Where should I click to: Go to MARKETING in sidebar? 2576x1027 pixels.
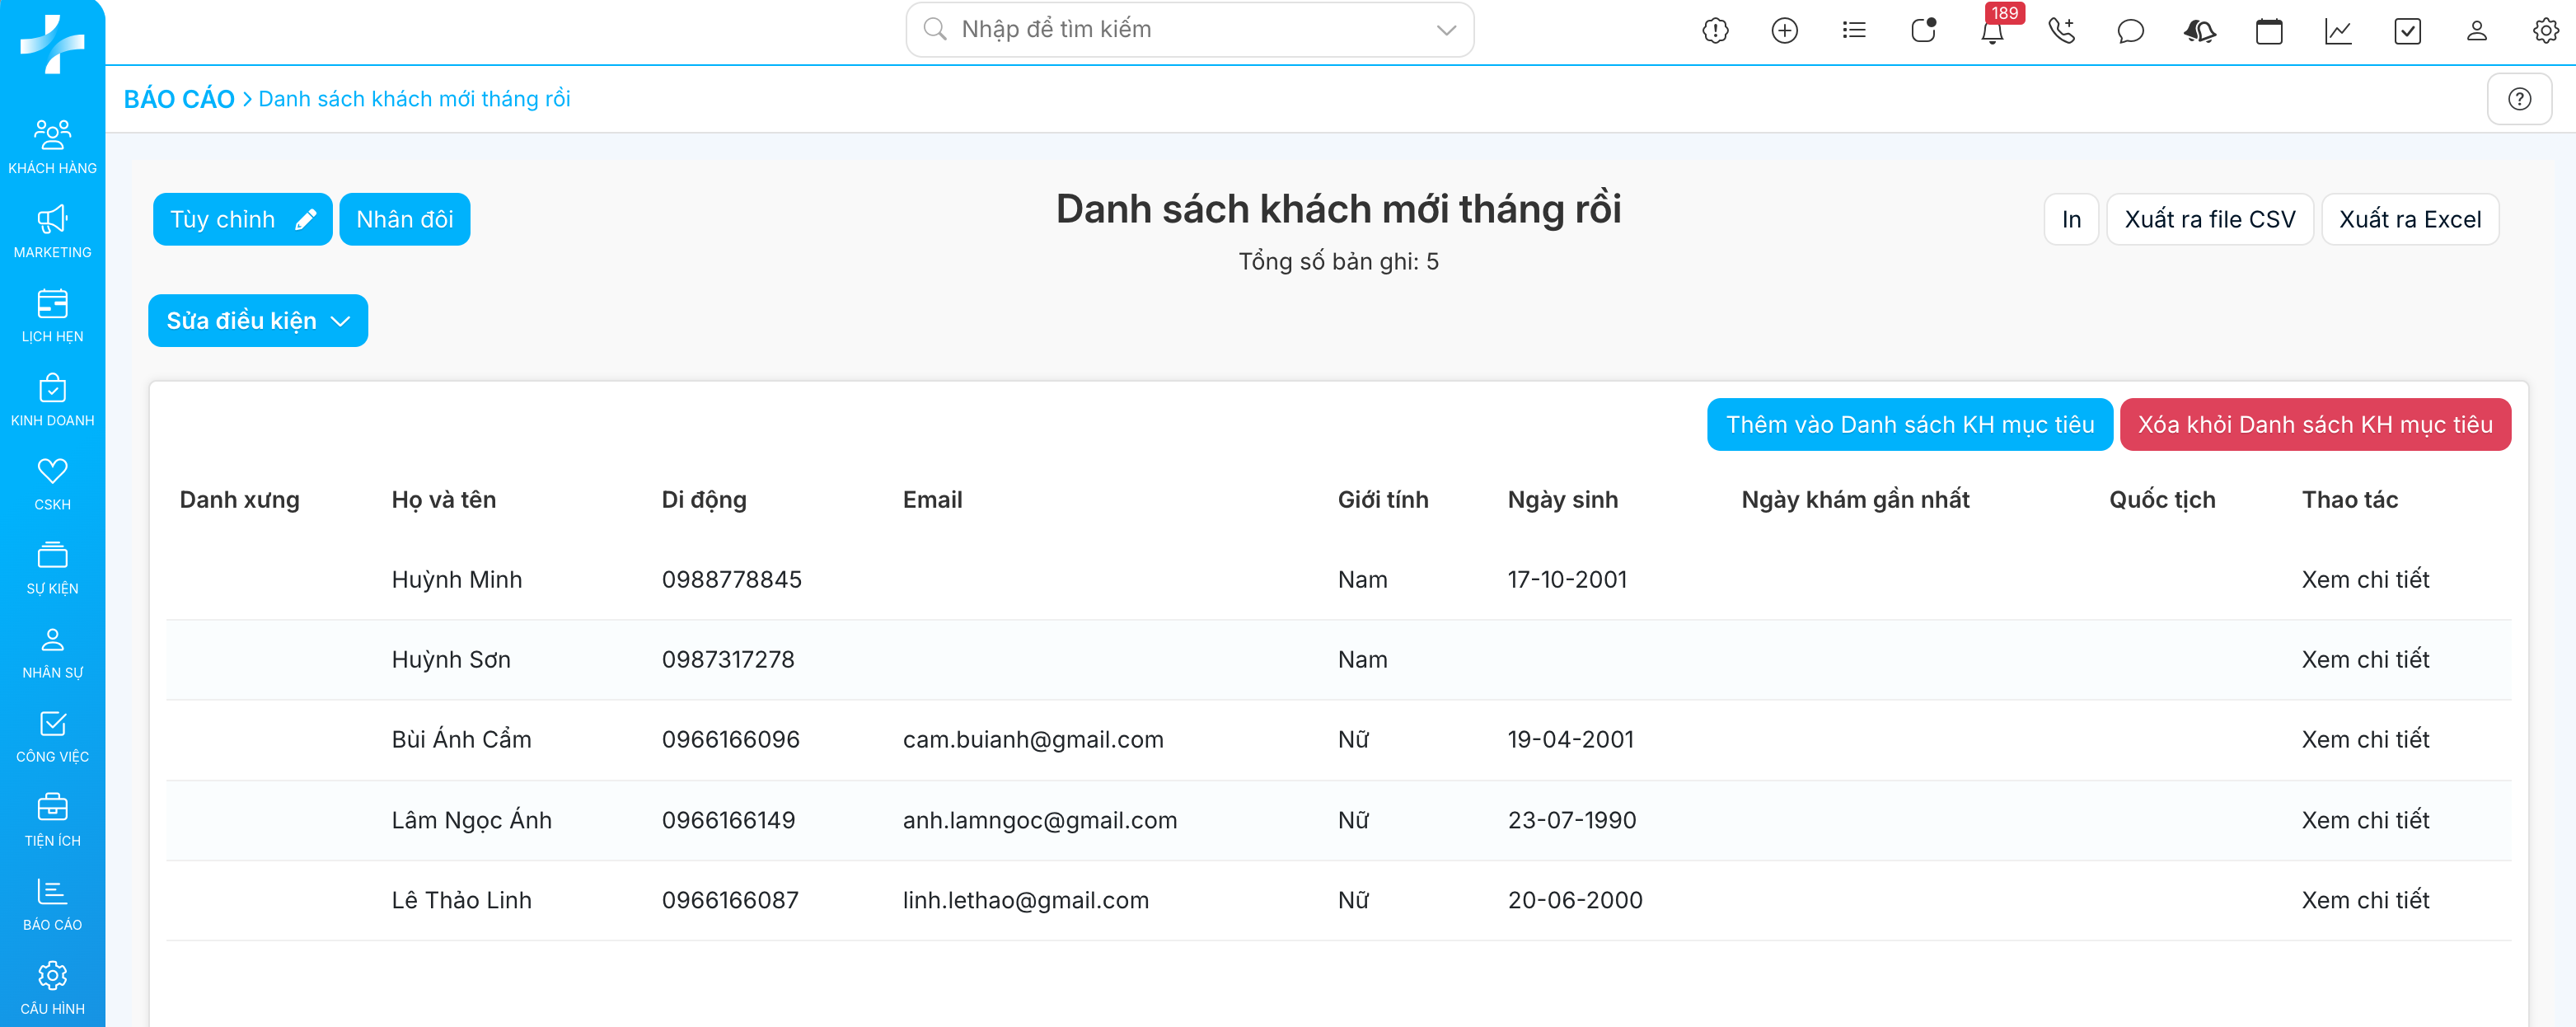(52, 231)
